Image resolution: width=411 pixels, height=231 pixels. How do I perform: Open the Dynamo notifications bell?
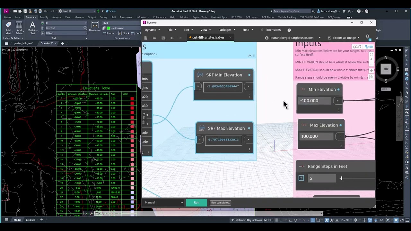(x=368, y=37)
